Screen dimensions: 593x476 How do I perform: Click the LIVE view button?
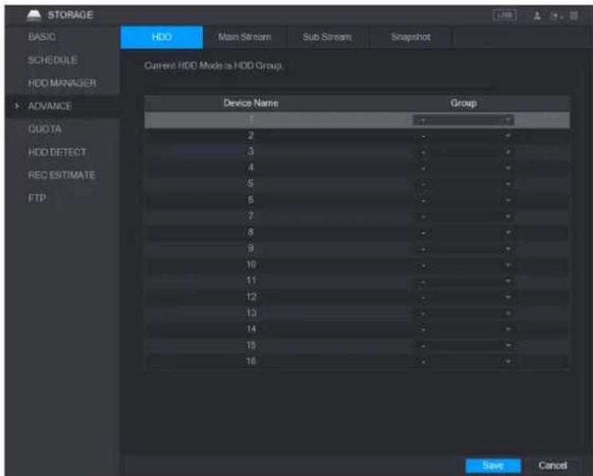tap(505, 15)
